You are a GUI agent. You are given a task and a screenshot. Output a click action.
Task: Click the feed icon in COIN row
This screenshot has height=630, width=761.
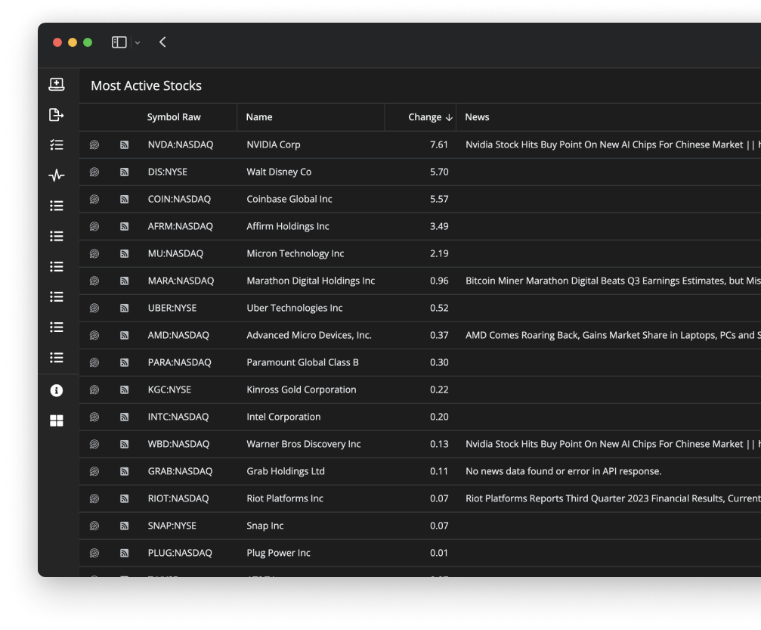coord(124,199)
